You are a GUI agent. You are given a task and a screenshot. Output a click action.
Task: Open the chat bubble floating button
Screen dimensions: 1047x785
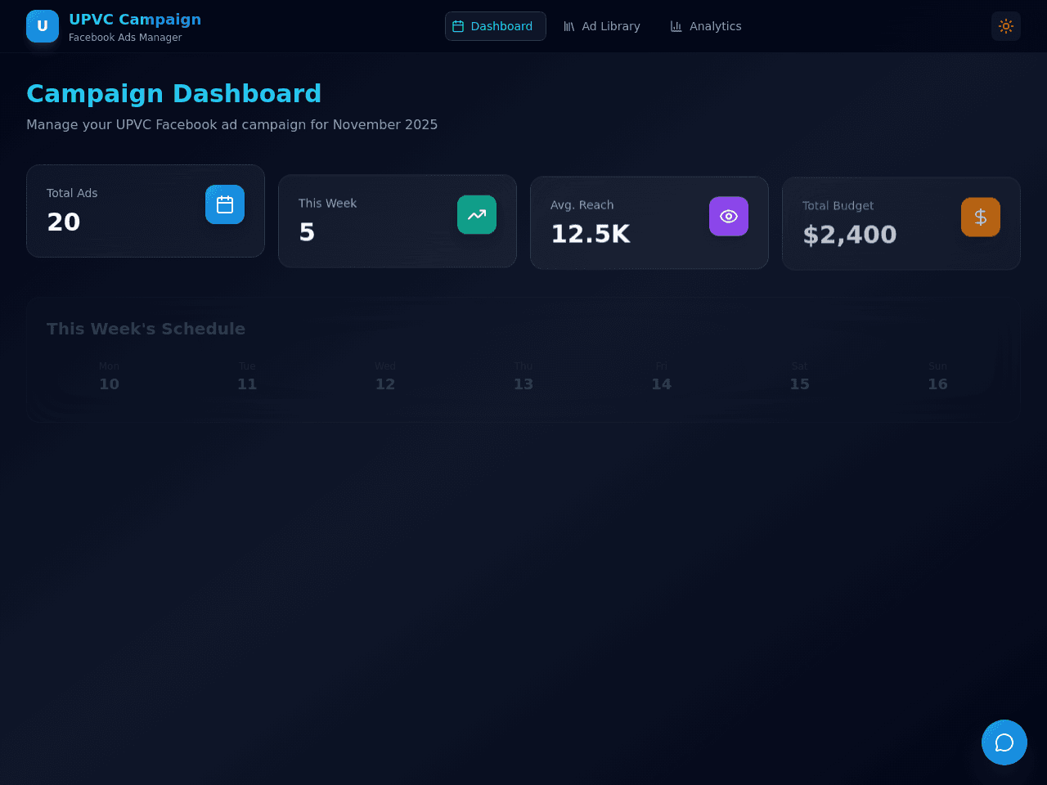coord(1004,742)
